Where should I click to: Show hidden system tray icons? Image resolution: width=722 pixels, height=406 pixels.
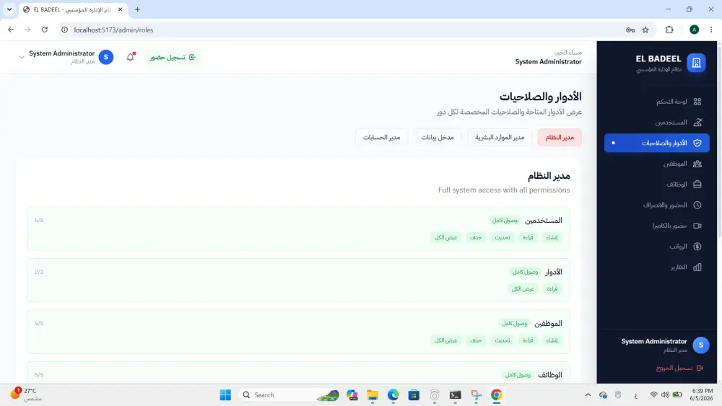pos(588,395)
